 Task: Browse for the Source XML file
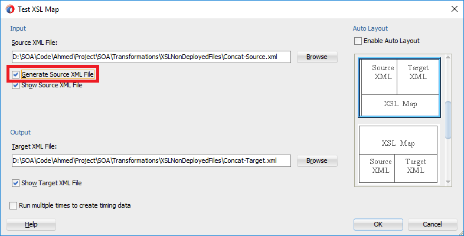pyautogui.click(x=316, y=57)
